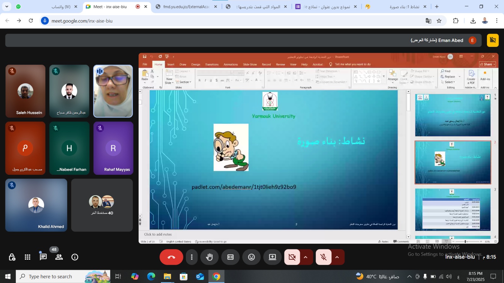Image resolution: width=504 pixels, height=283 pixels.
Task: Click the New Slide button
Action: [x=169, y=77]
